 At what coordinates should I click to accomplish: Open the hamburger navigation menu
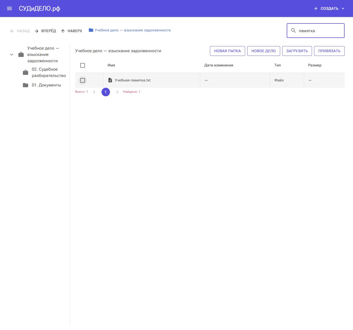pyautogui.click(x=9, y=8)
